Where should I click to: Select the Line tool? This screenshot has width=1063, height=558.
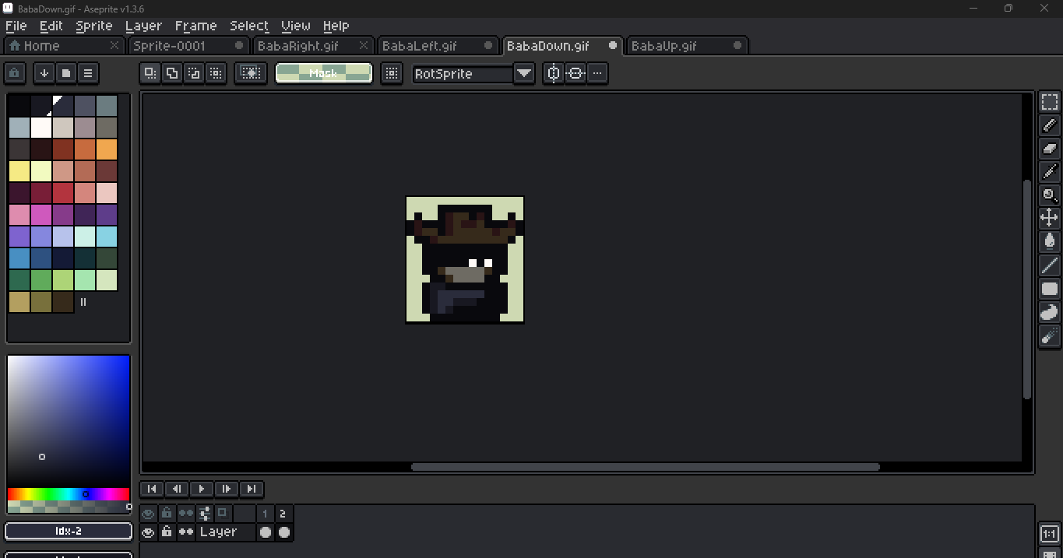pyautogui.click(x=1050, y=265)
